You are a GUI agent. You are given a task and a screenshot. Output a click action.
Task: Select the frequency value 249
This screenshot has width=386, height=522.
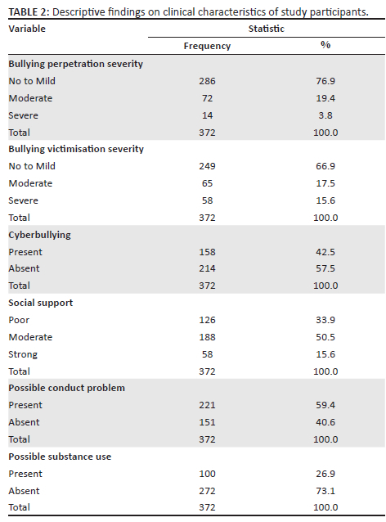(207, 166)
